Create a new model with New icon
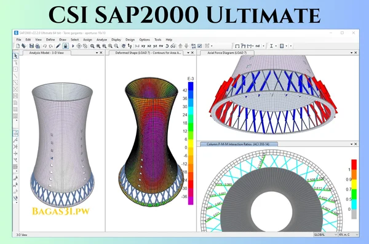The height and width of the screenshot is (244, 369). pyautogui.click(x=18, y=46)
